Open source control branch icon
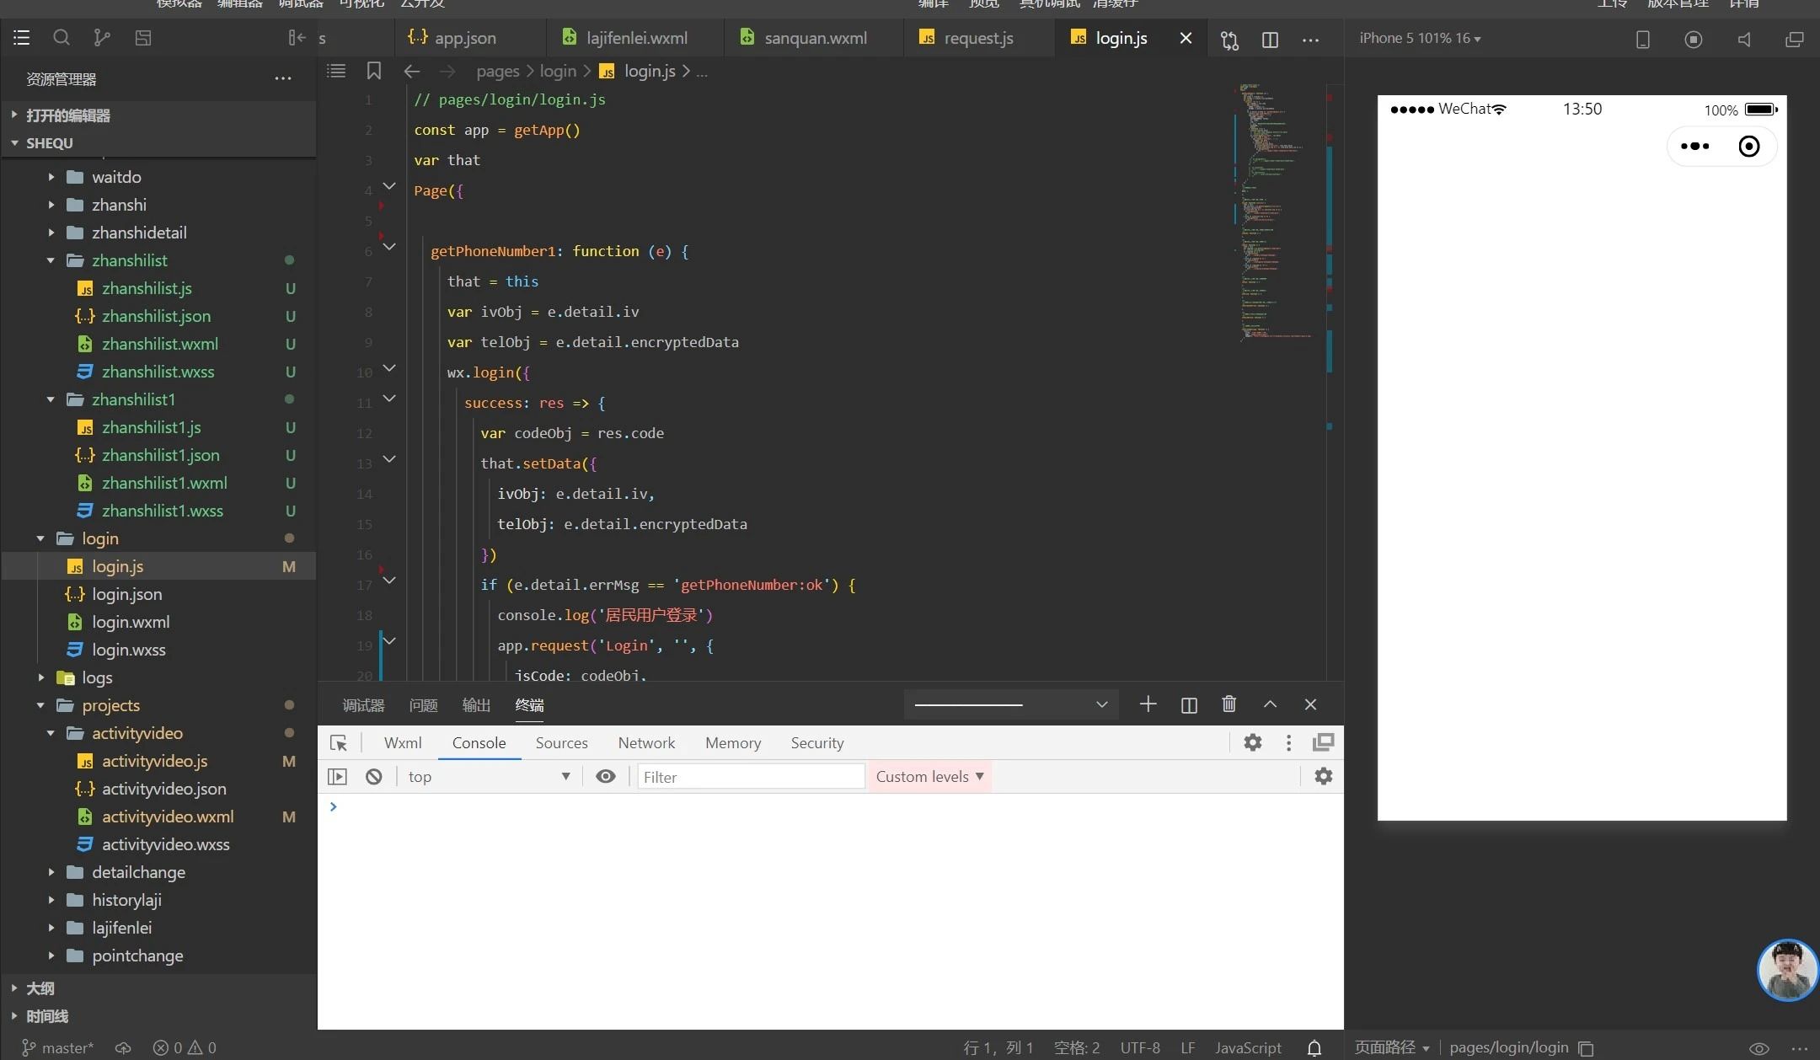 tap(102, 38)
